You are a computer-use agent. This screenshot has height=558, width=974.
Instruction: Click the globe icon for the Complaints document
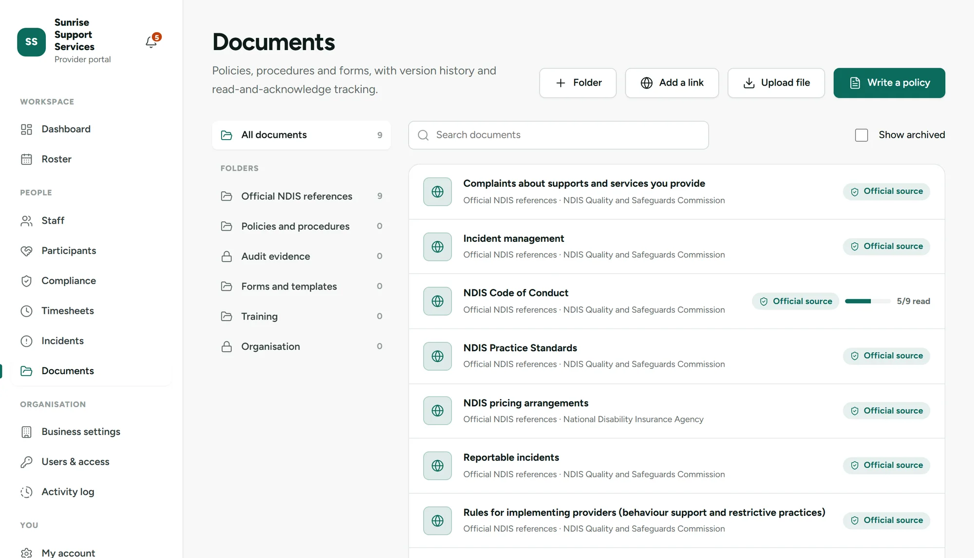coord(437,192)
